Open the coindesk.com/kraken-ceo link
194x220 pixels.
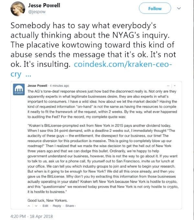tap(123, 64)
